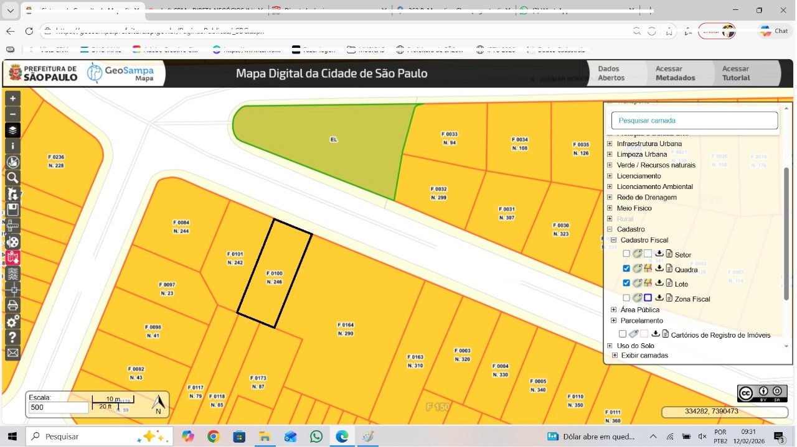Click the Pesquisar camada search field
The height and width of the screenshot is (447, 797).
[694, 121]
